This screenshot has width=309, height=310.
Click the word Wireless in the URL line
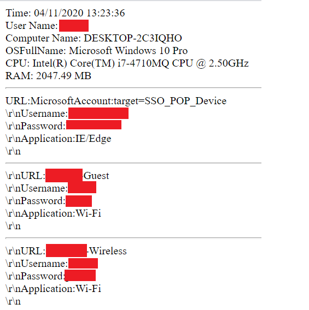(108, 251)
